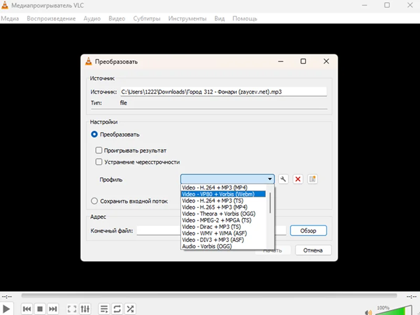Choose Video - MPEG-2 + MPGA (TS) profile
420x315 pixels.
224,220
